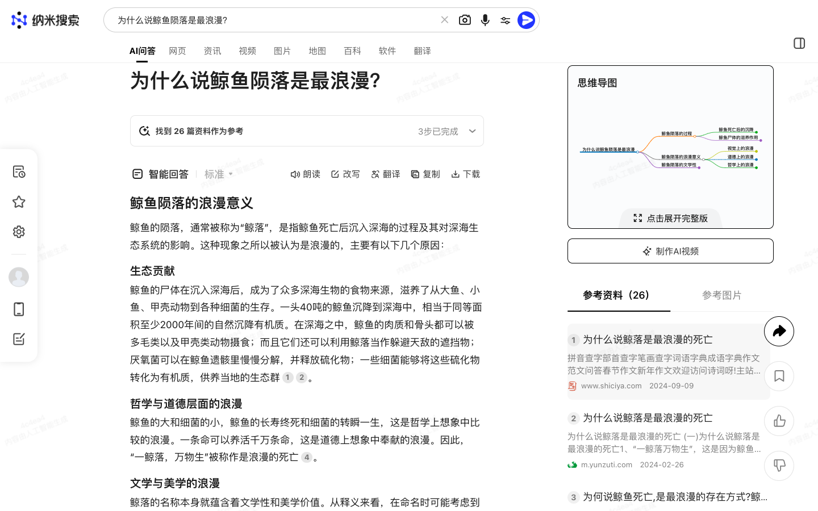Screen dimensions: 818x511
Task: Click the 生态贡献 subheading
Action: [152, 271]
